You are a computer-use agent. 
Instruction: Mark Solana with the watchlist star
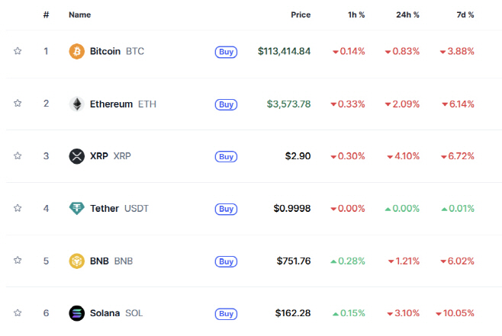click(x=18, y=312)
